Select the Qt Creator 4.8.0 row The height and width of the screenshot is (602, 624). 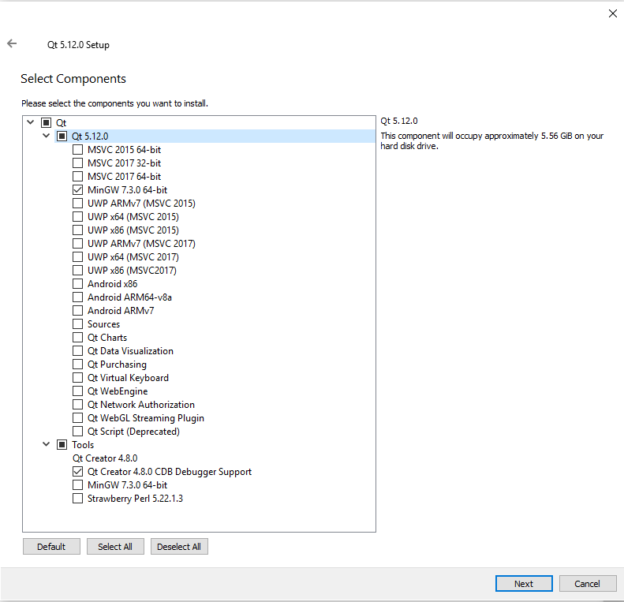pos(105,458)
